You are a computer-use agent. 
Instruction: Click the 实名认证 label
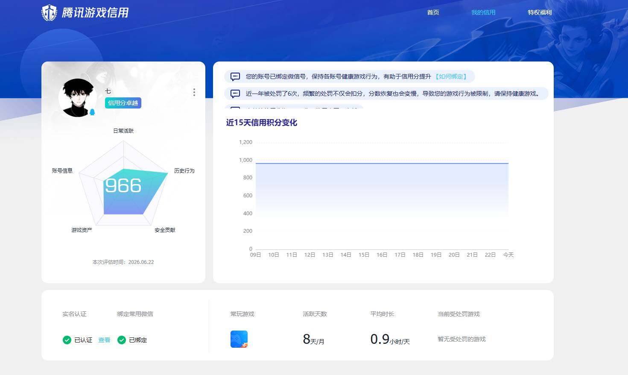(74, 314)
